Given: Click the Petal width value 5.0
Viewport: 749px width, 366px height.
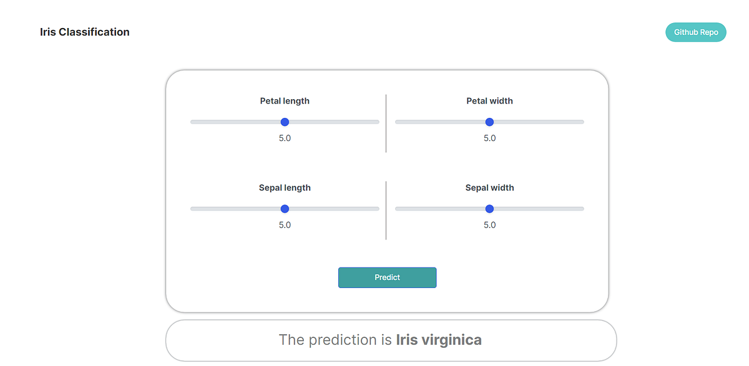Looking at the screenshot, I should tap(489, 138).
